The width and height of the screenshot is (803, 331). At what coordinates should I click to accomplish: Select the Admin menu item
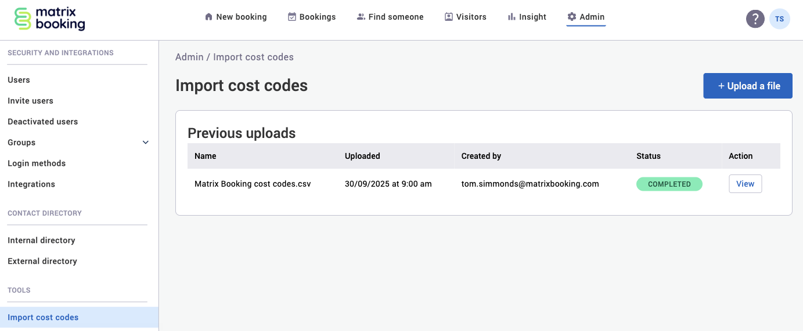586,17
